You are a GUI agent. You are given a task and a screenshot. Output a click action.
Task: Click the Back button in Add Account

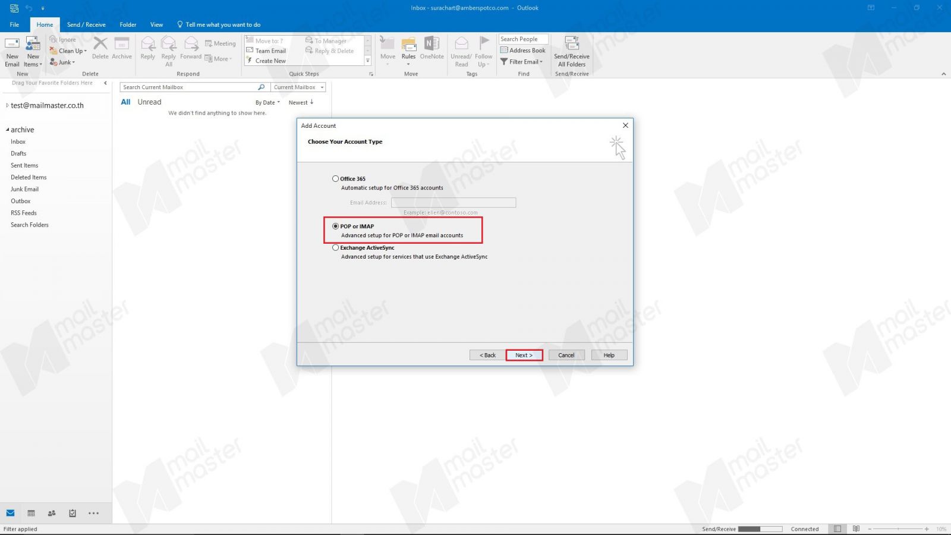point(487,355)
